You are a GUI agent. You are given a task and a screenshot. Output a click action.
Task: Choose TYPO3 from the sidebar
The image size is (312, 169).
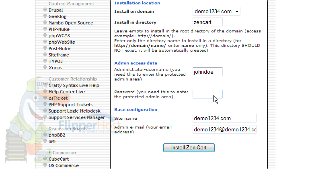point(55,61)
